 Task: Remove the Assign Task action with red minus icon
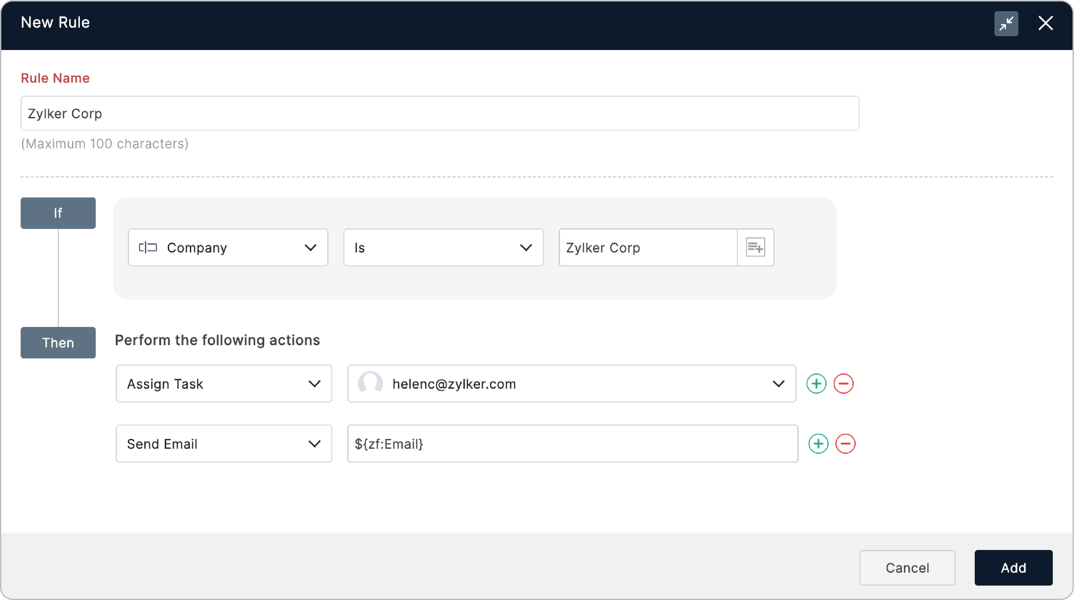pos(843,383)
